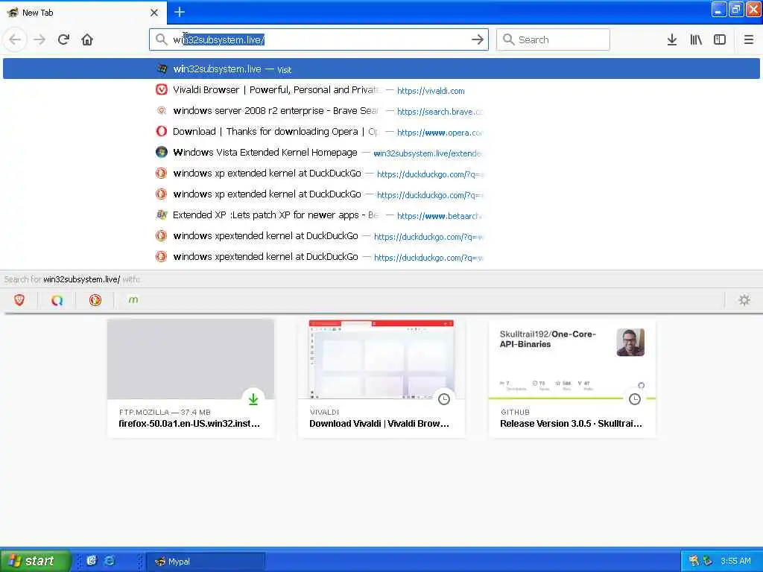Open Internet Explorer quick launch icon
The image size is (763, 572).
click(x=110, y=561)
